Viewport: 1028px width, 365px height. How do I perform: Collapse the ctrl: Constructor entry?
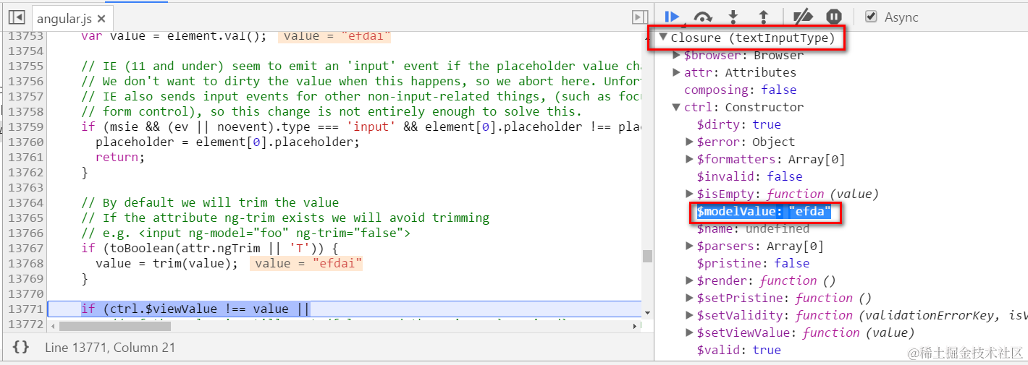(x=676, y=107)
